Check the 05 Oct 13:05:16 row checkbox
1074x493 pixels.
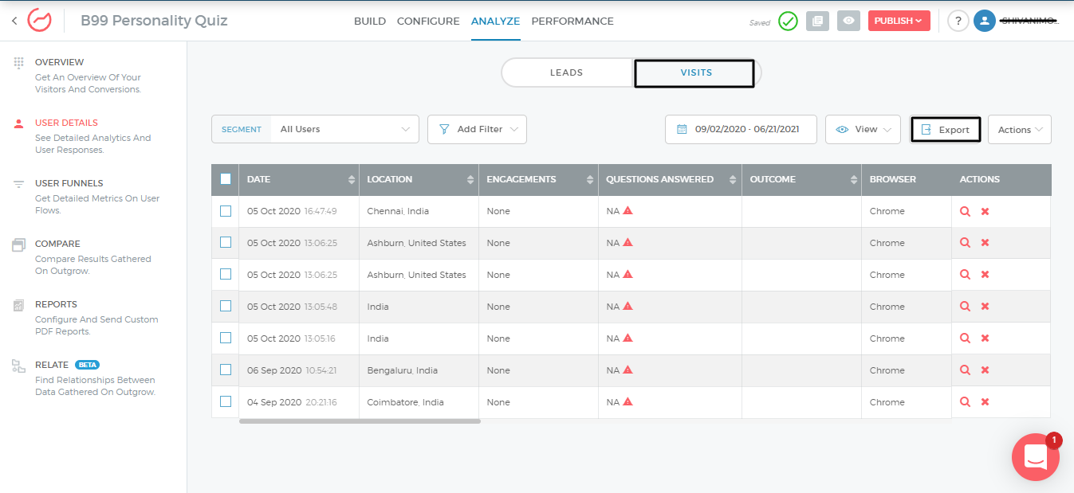(x=226, y=338)
